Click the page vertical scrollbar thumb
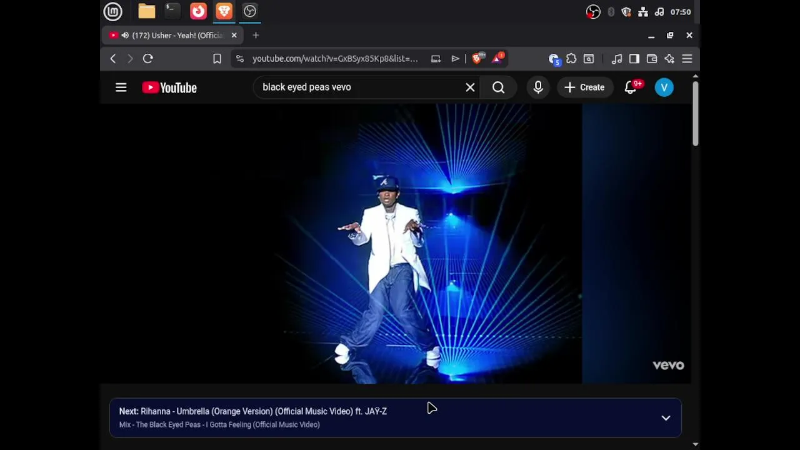 pyautogui.click(x=695, y=113)
